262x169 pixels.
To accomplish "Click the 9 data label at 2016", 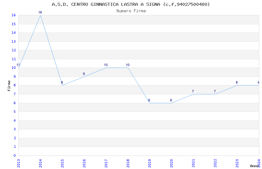I will (84, 74).
